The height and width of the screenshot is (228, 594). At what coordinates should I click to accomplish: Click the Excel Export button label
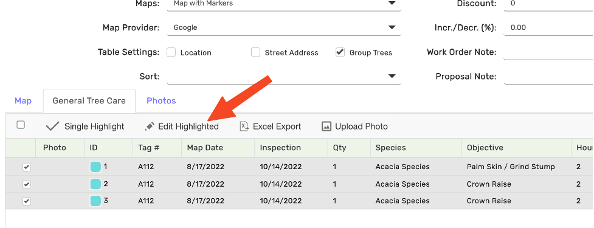[x=277, y=126]
